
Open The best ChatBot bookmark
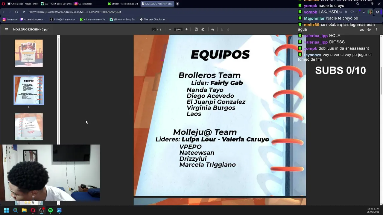click(x=153, y=19)
